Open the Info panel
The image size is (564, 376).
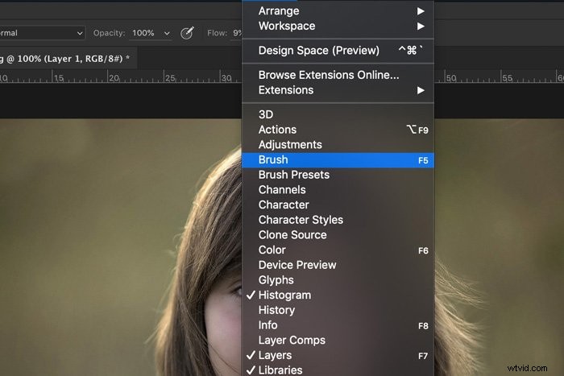338,325
